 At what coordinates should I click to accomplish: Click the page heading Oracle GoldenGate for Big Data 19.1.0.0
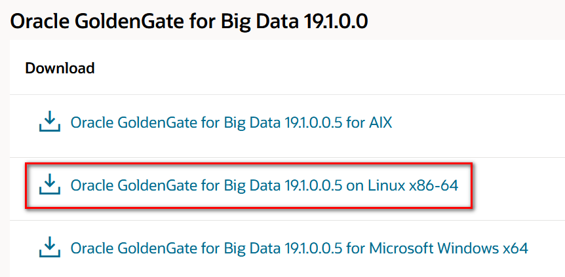pos(189,22)
